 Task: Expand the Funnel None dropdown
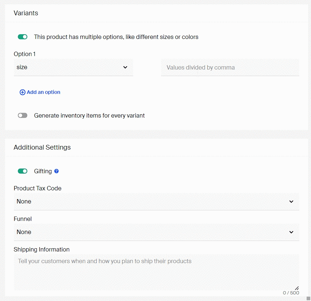point(156,232)
